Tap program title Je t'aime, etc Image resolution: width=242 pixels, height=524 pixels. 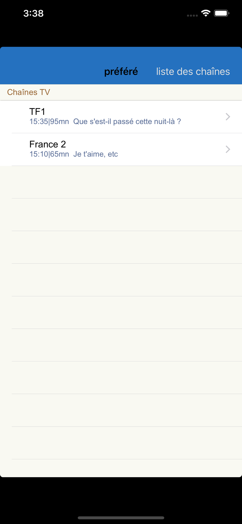96,154
